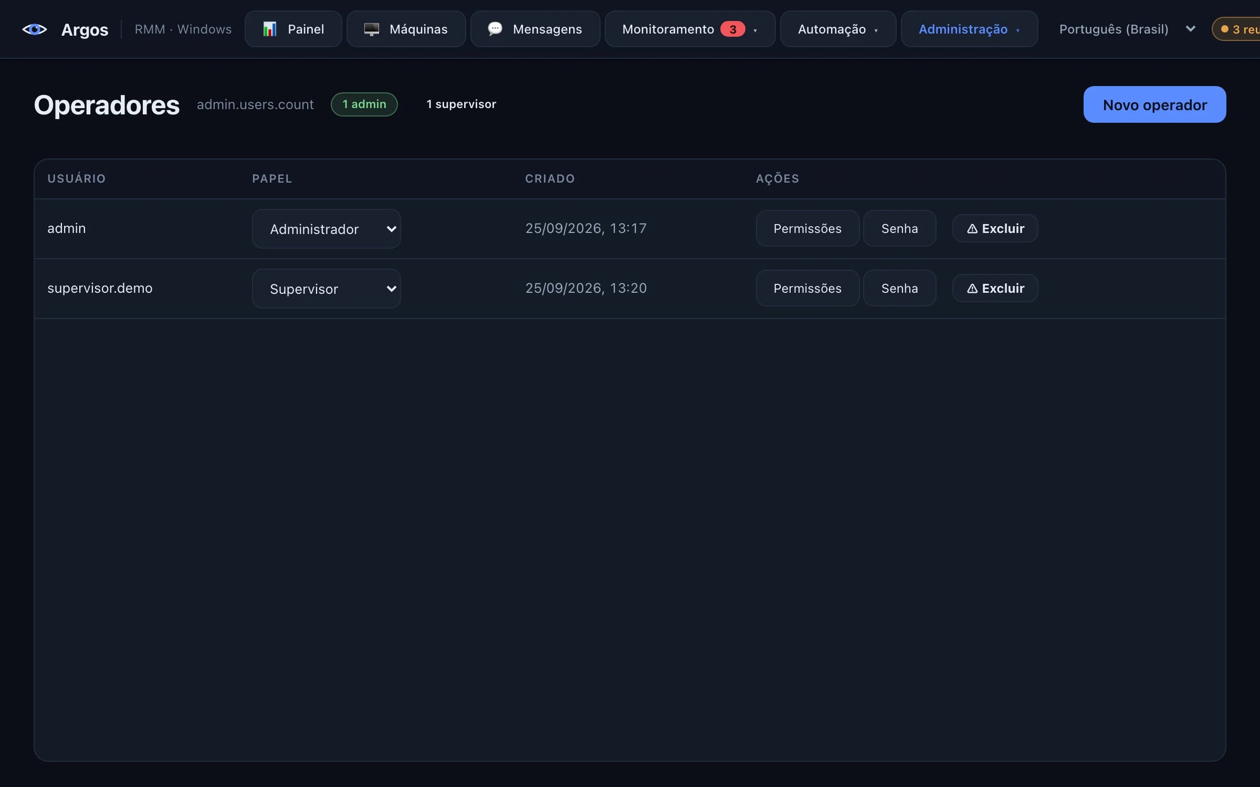
Task: Expand the Automação menu
Action: pos(838,29)
